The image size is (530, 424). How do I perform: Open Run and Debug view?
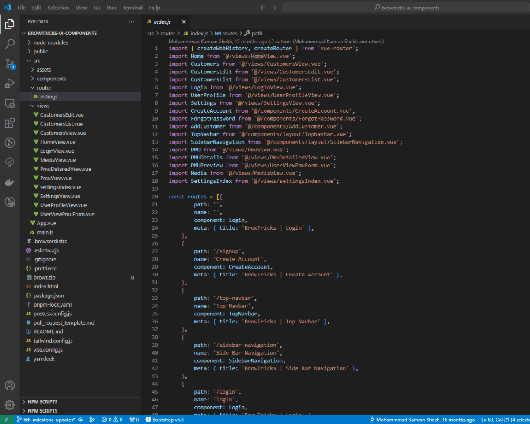tap(10, 83)
